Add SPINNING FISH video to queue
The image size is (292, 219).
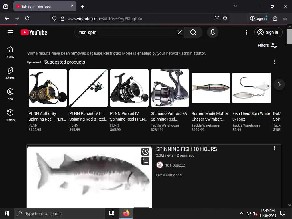click(145, 161)
